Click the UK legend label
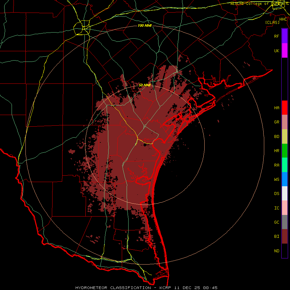Screen dimensions: 290x290 pos(276,51)
